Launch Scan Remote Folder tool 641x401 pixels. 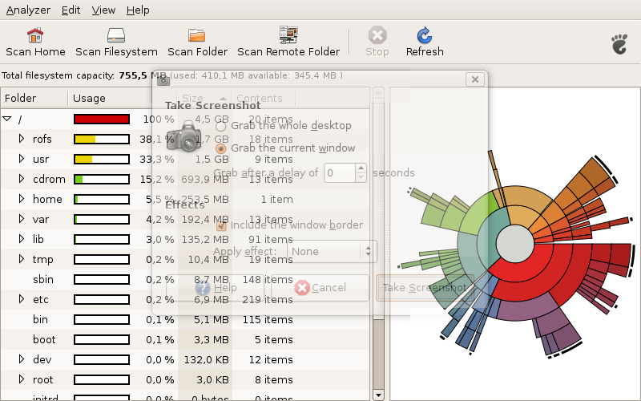point(288,35)
